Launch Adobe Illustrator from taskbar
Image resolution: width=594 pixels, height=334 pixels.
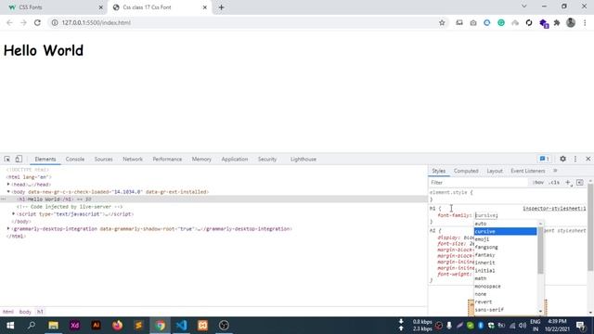[x=96, y=326]
